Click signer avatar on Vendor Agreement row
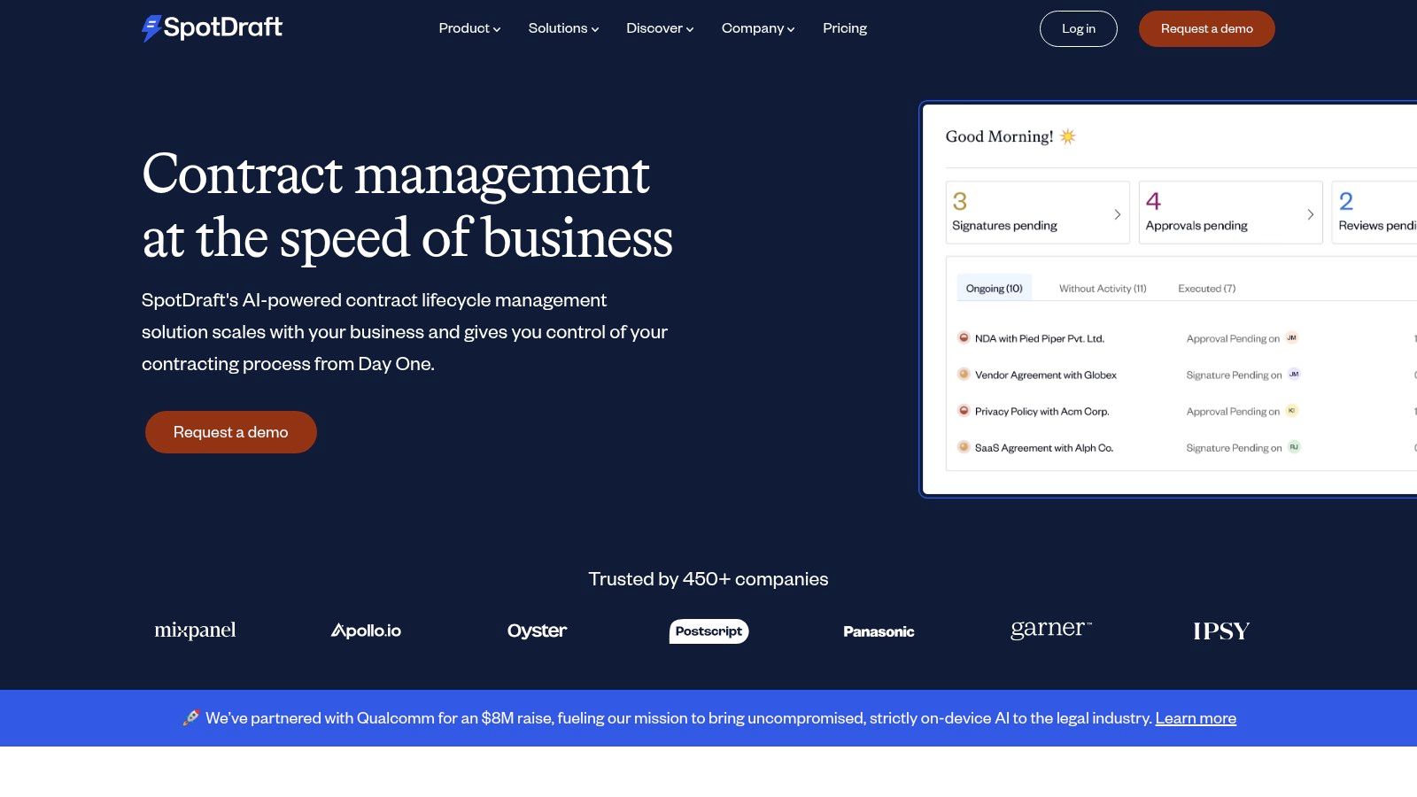1417x797 pixels. [x=1294, y=374]
